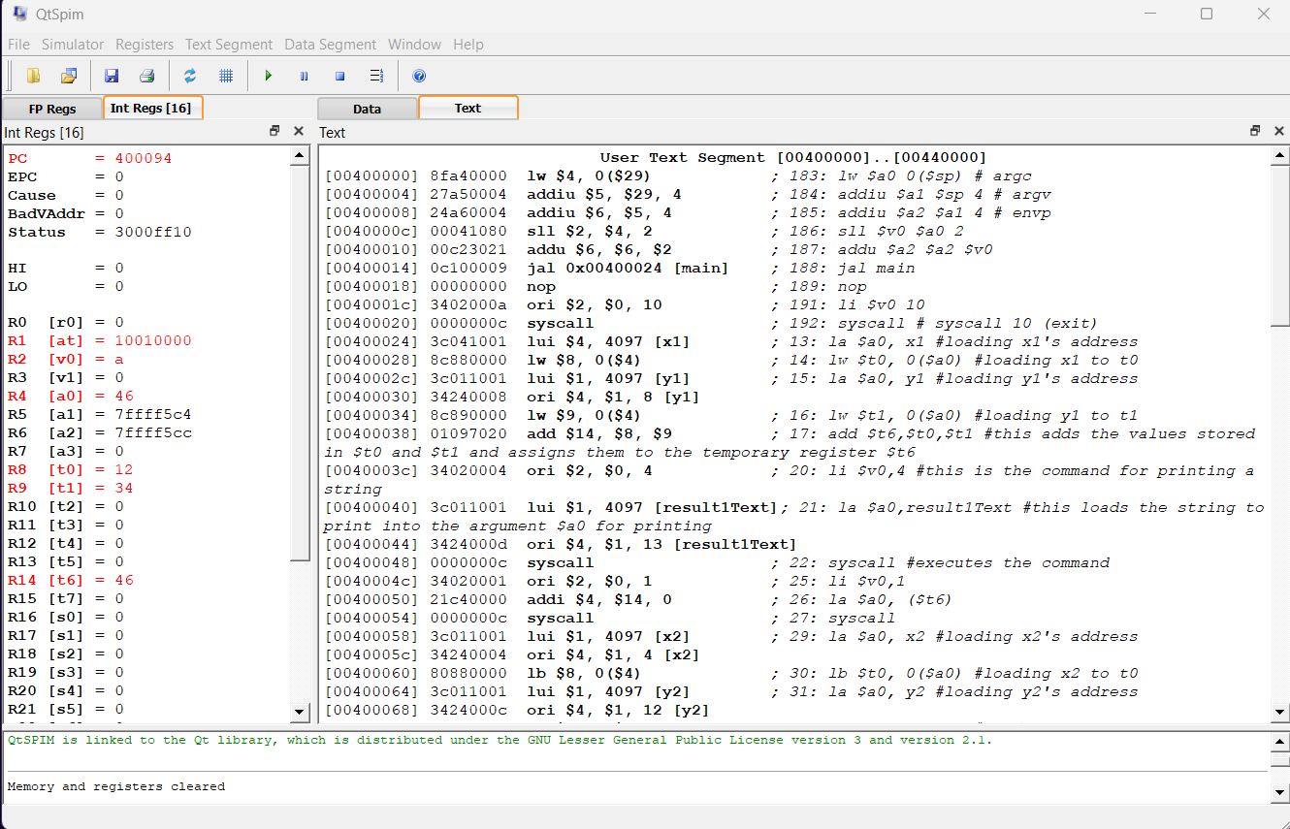
Task: Stop the running program
Action: (341, 75)
